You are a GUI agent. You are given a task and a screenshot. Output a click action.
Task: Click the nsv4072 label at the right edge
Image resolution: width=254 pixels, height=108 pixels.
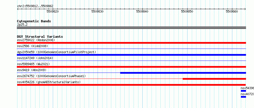(247, 94)
